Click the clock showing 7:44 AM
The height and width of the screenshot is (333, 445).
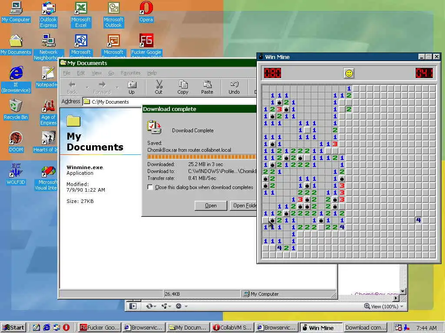coord(427,328)
